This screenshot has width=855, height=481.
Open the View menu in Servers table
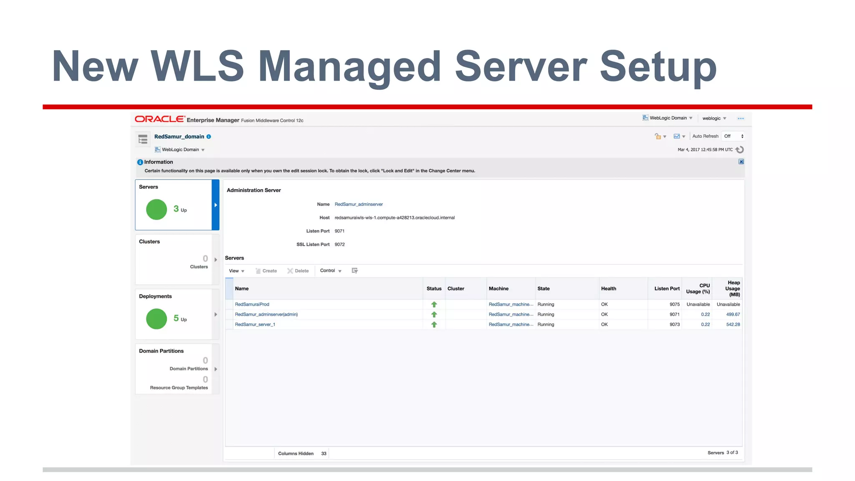237,271
